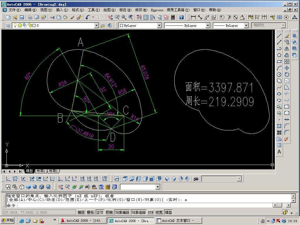Switch to the 布局2 layout tab
This screenshot has height=225, width=300.
click(x=53, y=171)
